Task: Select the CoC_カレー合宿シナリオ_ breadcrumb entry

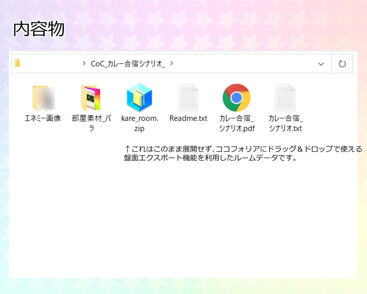Action: click(129, 63)
